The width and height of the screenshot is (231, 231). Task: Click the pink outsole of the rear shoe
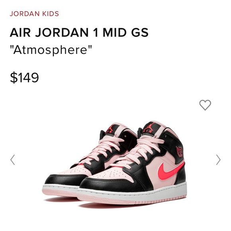tap(59, 193)
